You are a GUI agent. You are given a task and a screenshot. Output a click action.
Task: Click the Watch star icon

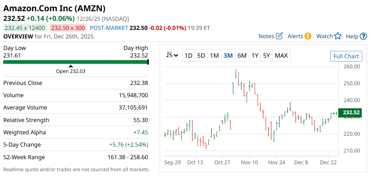(338, 36)
